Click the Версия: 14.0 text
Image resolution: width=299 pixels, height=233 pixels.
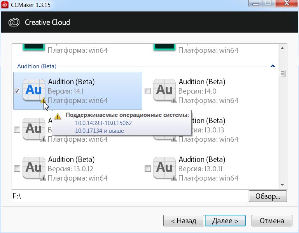point(197,91)
